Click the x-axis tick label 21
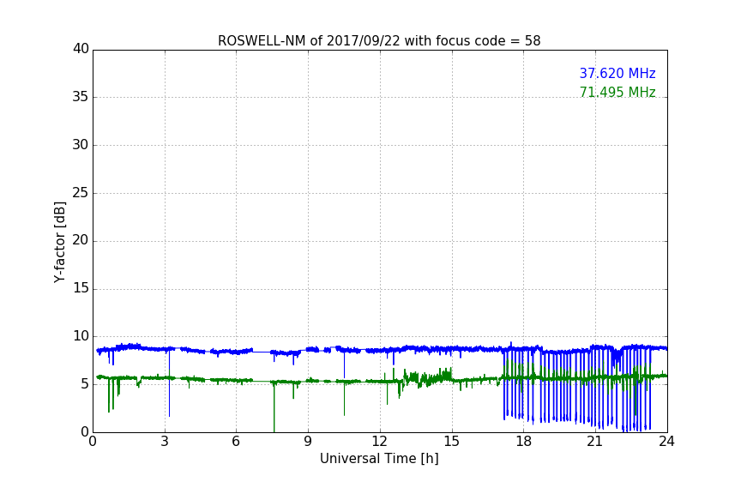The image size is (741, 494). point(595,442)
